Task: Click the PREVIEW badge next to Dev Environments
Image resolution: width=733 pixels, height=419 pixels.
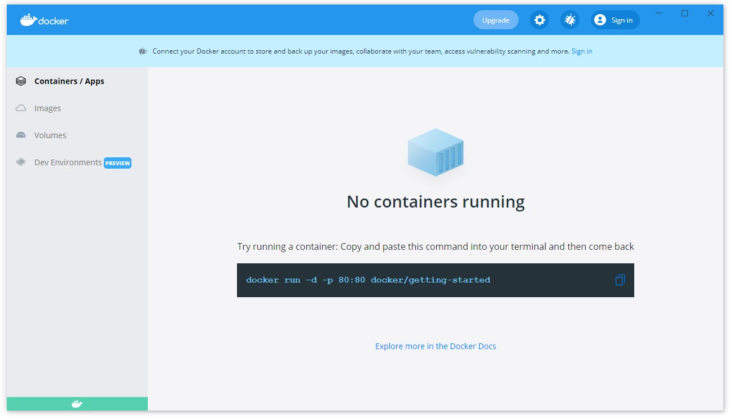Action: (x=117, y=163)
